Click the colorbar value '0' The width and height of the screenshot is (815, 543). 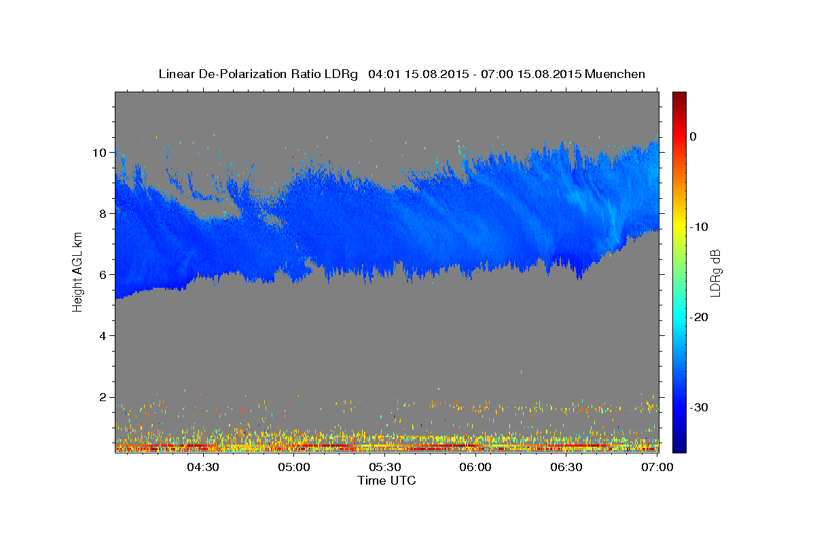pyautogui.click(x=693, y=136)
